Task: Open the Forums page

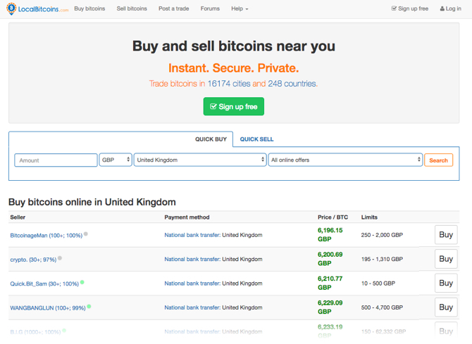Action: click(x=210, y=8)
